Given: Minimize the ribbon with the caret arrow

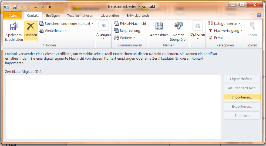Looking at the screenshot, I should 252,15.
